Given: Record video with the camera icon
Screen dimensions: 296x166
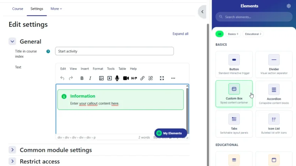Looking at the screenshot, I should (126, 78).
